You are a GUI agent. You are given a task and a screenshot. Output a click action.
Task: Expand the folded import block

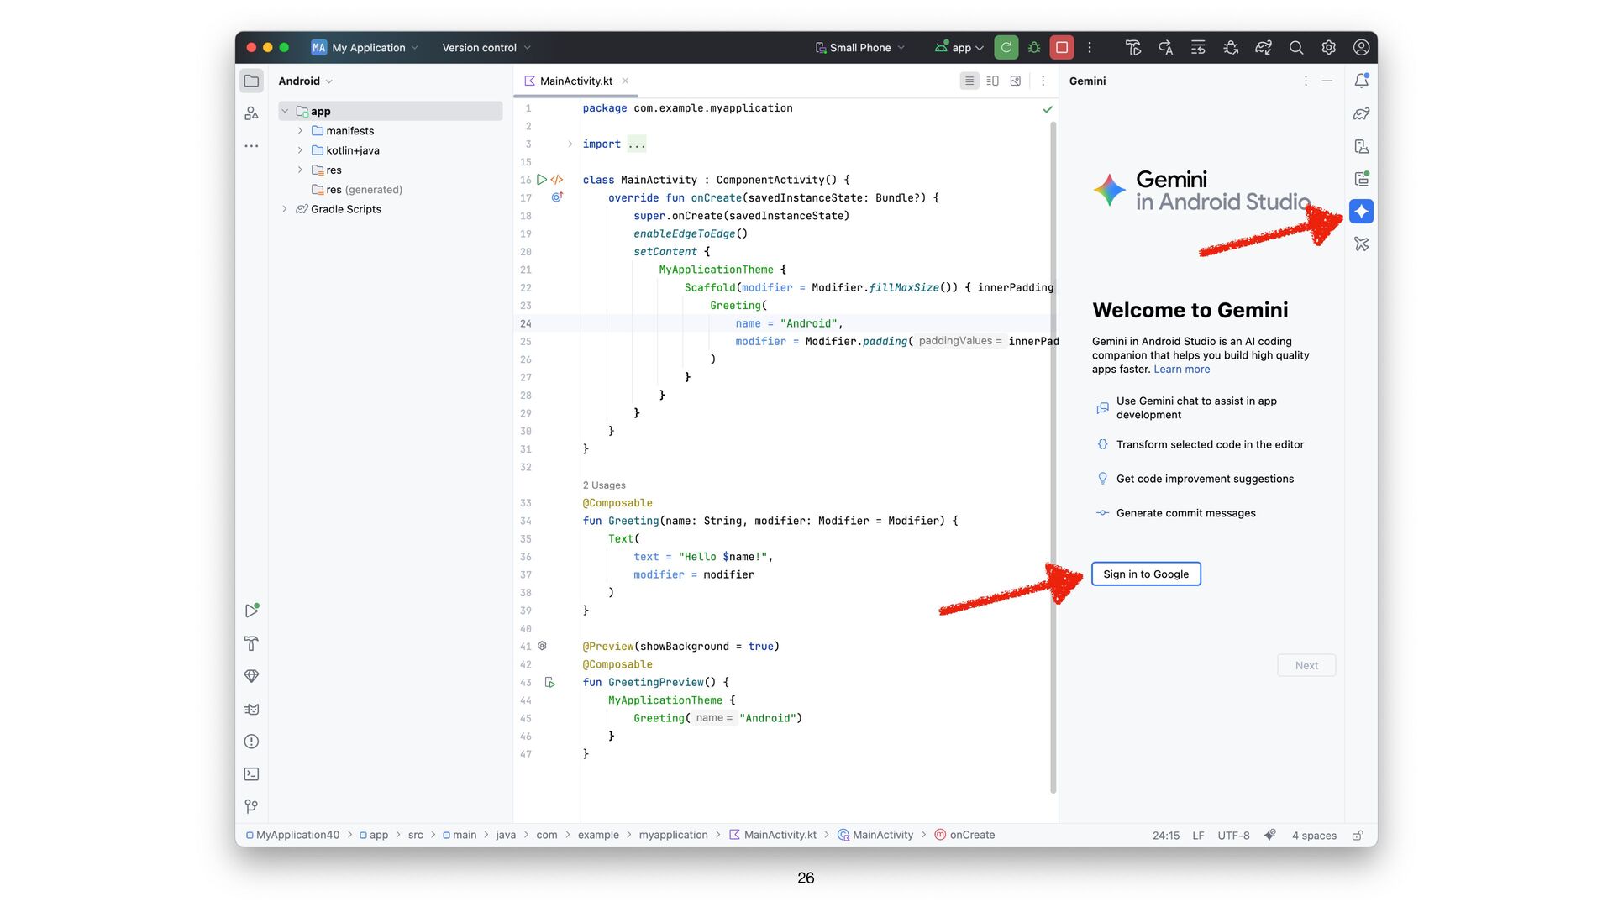[570, 144]
